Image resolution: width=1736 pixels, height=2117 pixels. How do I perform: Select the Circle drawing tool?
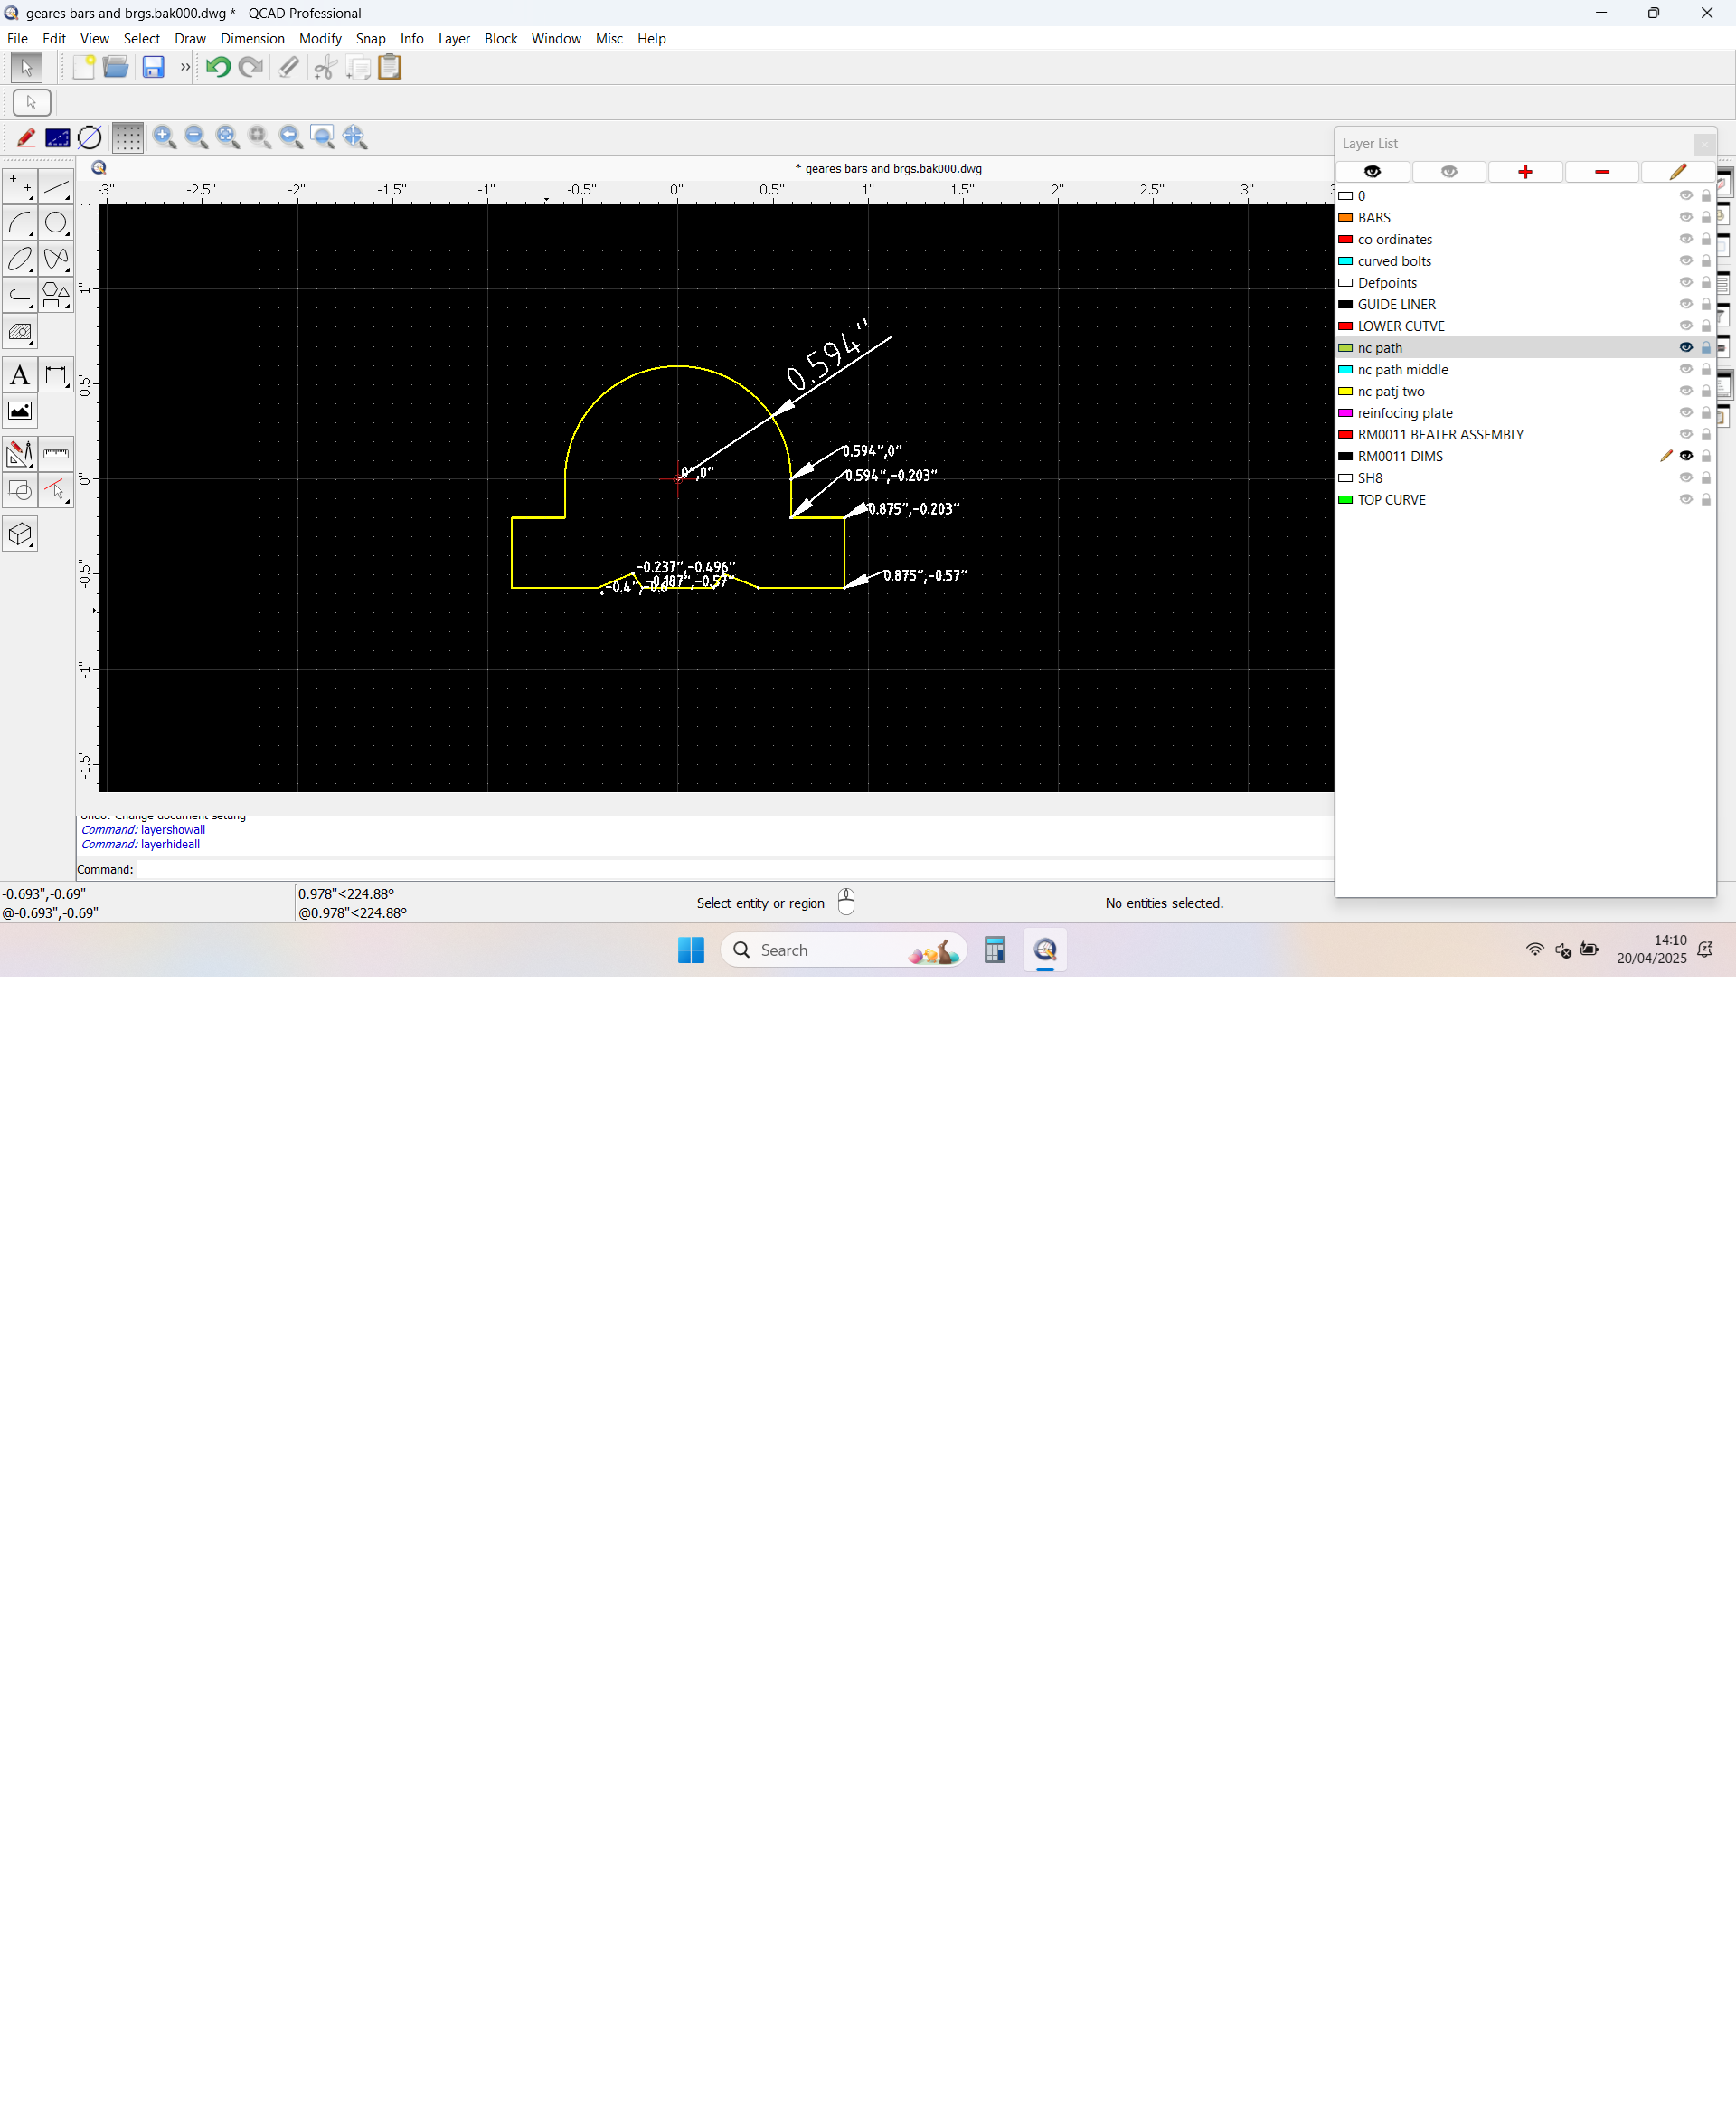tap(57, 223)
